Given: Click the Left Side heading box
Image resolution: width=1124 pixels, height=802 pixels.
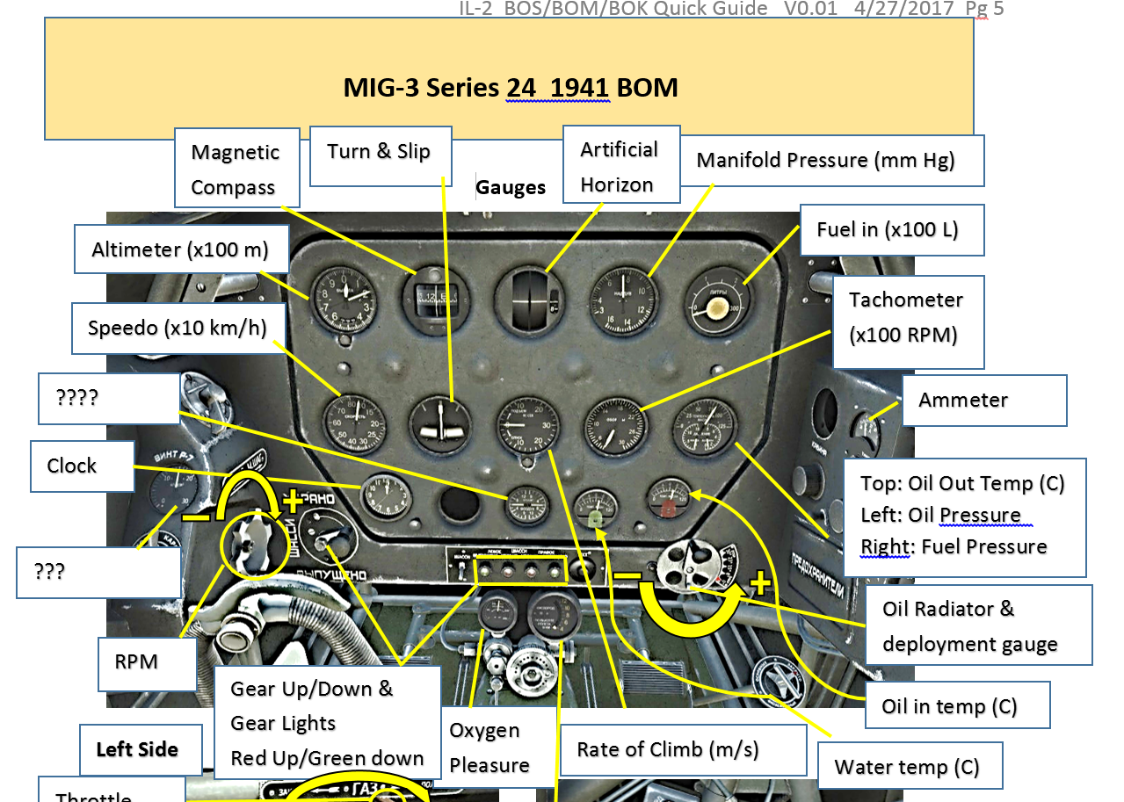Looking at the screenshot, I should 141,749.
